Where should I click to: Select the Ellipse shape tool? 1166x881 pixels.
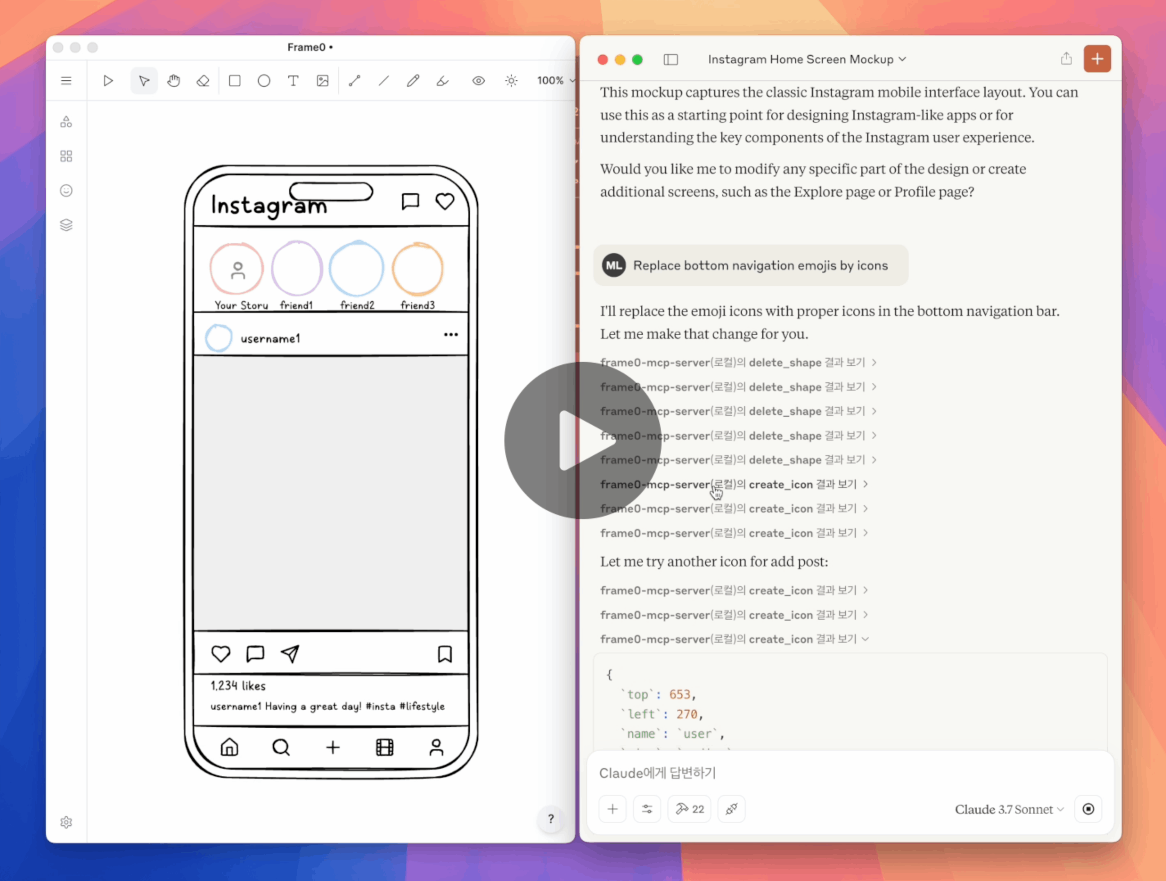click(264, 81)
